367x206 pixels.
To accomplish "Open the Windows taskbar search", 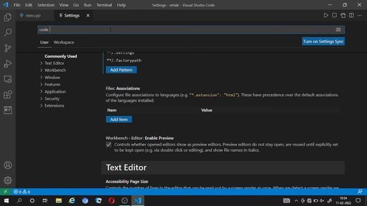I will (x=19, y=201).
